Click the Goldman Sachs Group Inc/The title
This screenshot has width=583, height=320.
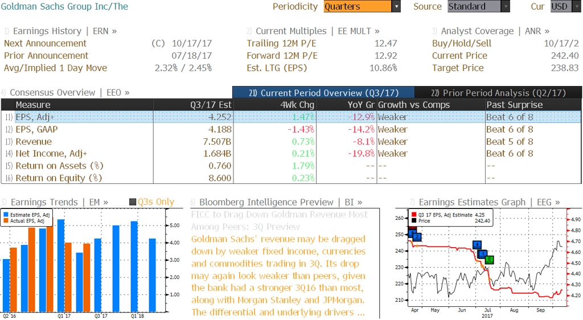click(64, 6)
